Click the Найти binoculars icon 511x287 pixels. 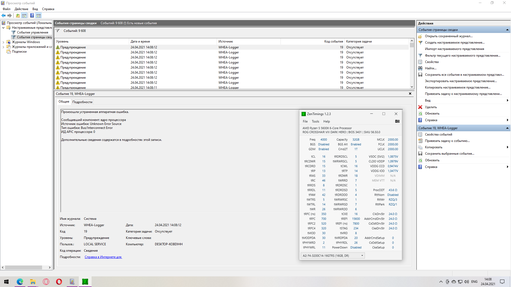(x=420, y=68)
